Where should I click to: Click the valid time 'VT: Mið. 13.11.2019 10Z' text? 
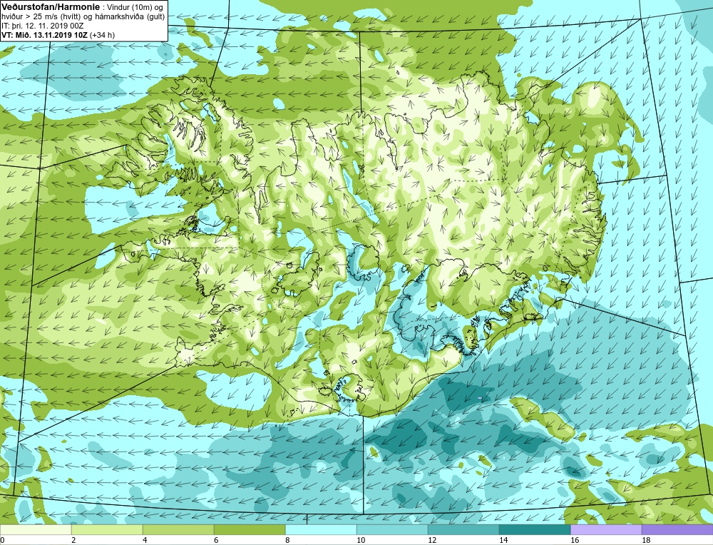[44, 34]
